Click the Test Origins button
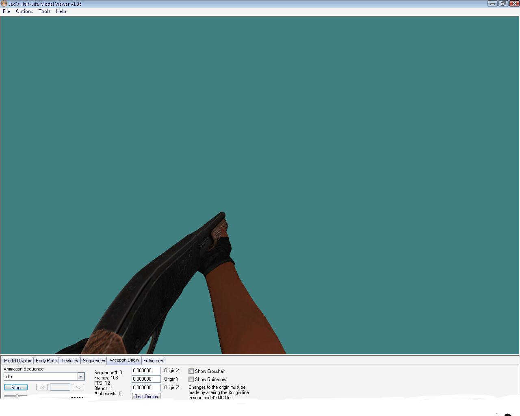The image size is (520, 416). click(146, 396)
